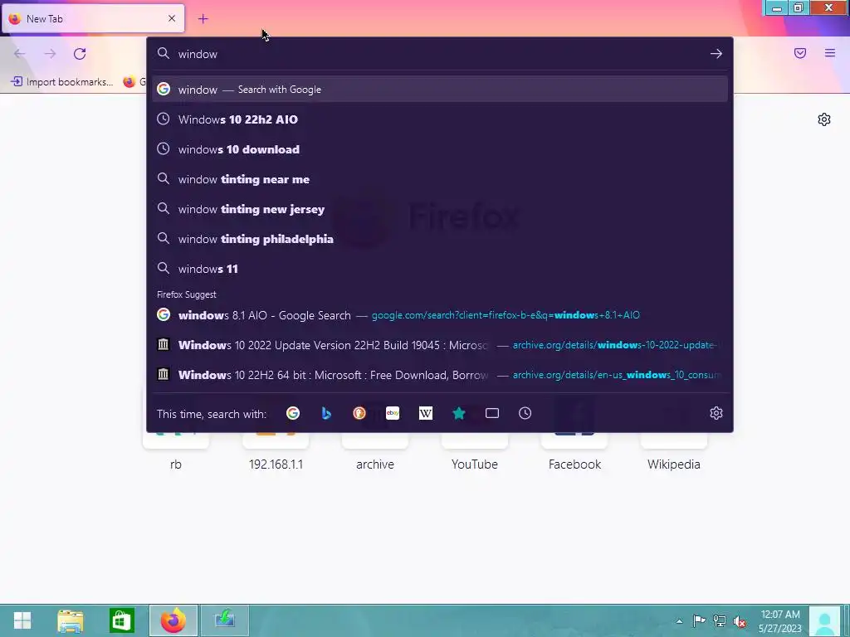Choose 'window tinting philadelphia' suggestion
The image size is (850, 637).
(440, 239)
